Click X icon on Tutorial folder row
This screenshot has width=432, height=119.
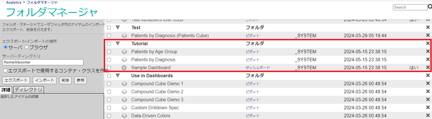[428, 43]
